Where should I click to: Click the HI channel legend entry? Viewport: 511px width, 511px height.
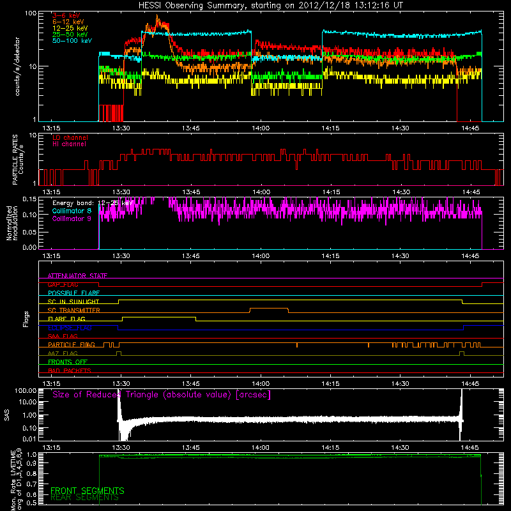pyautogui.click(x=69, y=144)
